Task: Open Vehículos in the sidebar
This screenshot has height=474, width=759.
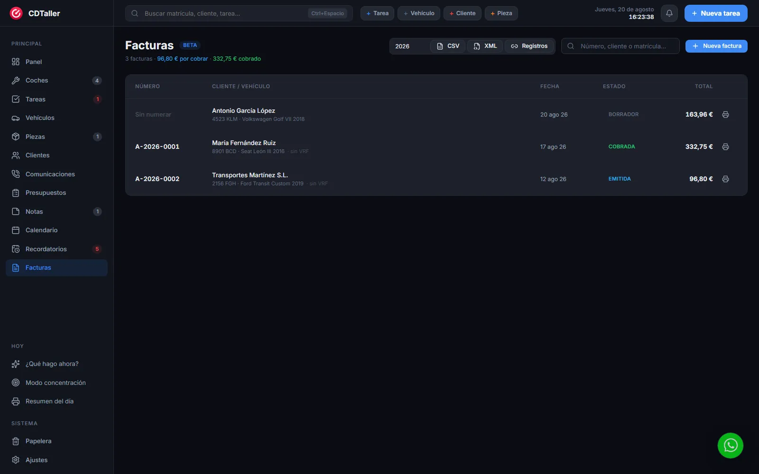Action: [56, 118]
